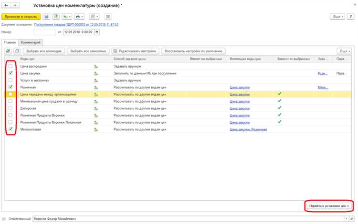Open the calendar picker next to date

(97, 32)
